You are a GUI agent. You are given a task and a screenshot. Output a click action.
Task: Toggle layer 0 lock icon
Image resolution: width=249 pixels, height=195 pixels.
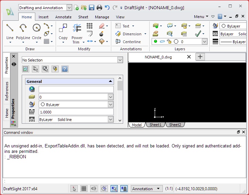(169, 41)
